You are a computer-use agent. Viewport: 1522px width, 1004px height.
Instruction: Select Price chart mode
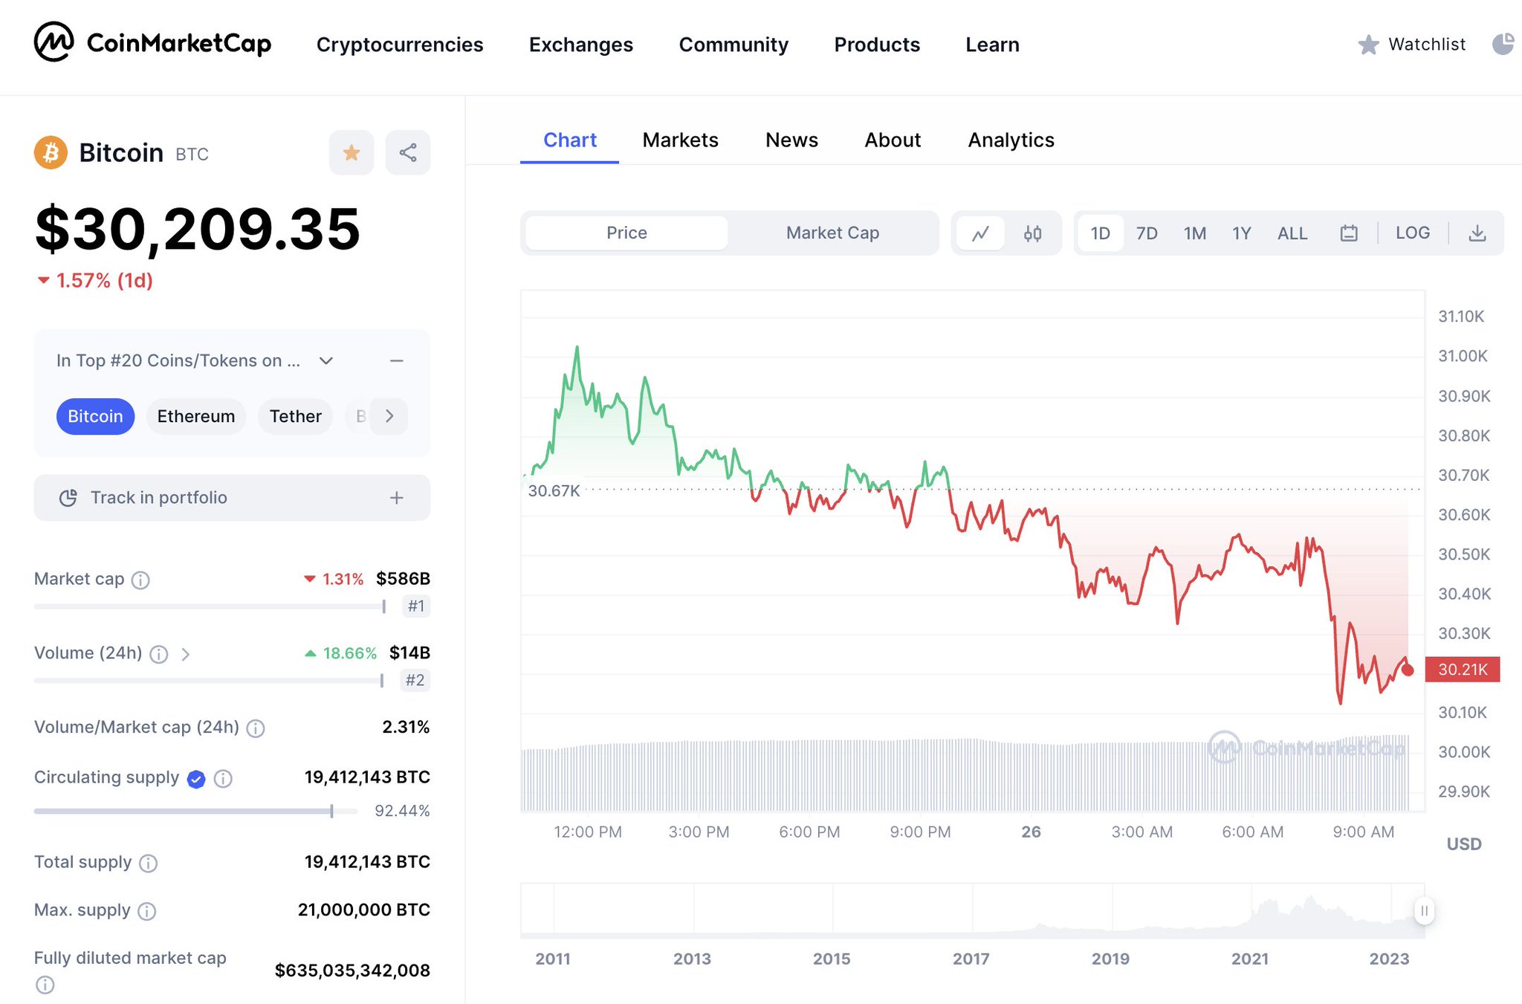(626, 233)
